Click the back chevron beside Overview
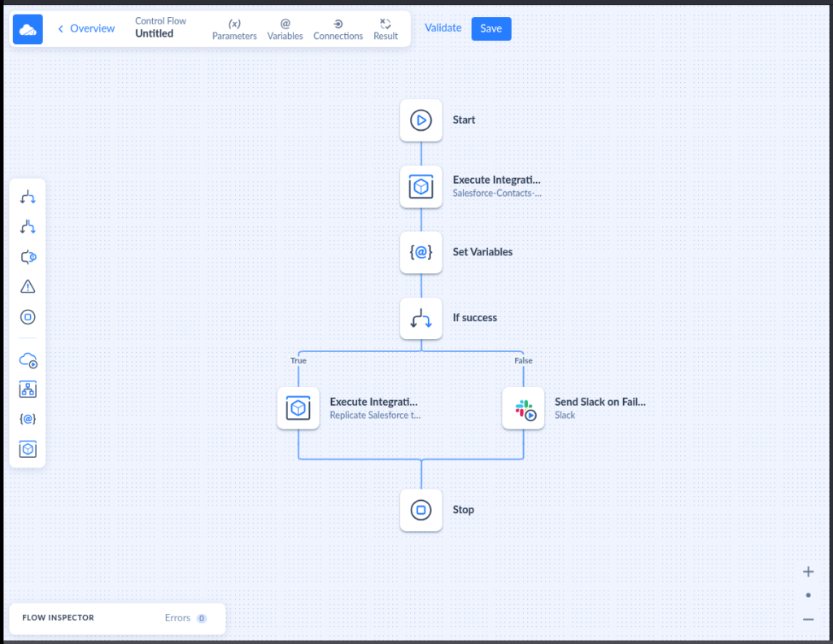833x644 pixels. pyautogui.click(x=60, y=28)
